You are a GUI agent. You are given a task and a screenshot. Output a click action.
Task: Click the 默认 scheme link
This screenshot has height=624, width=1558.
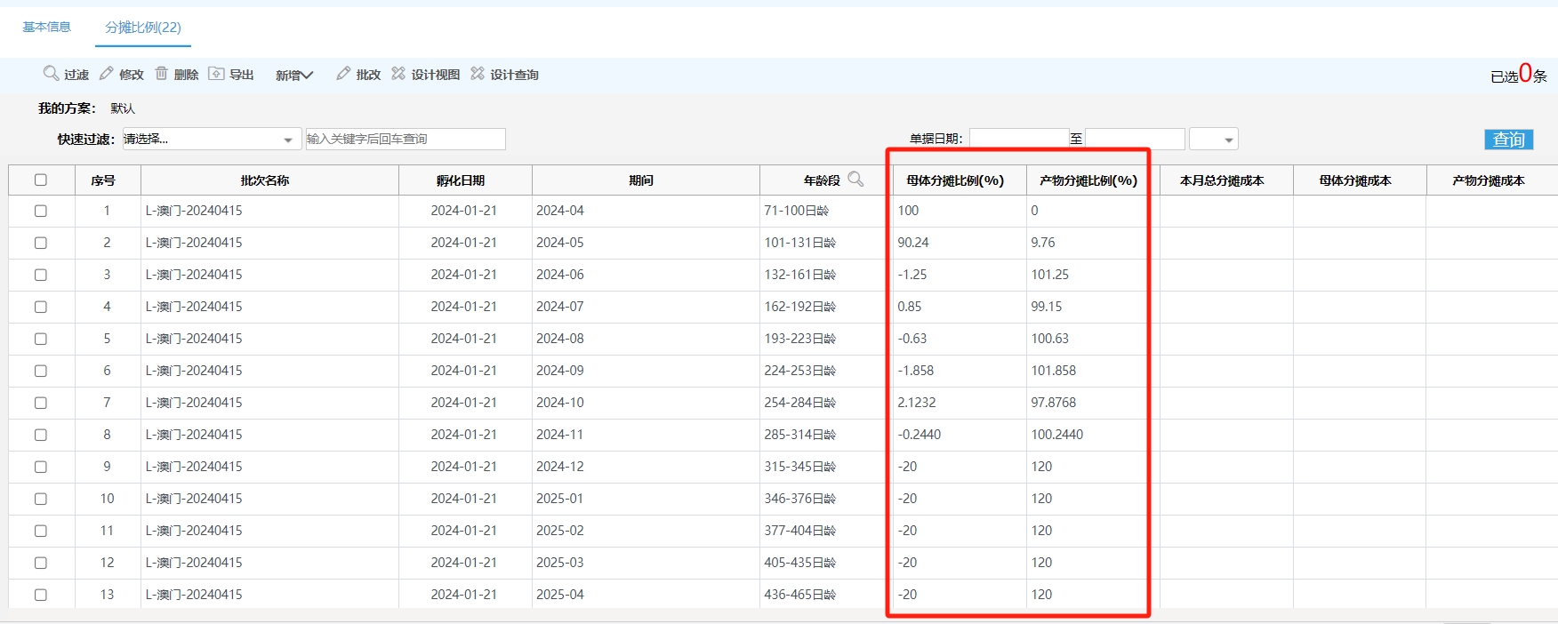(x=123, y=108)
